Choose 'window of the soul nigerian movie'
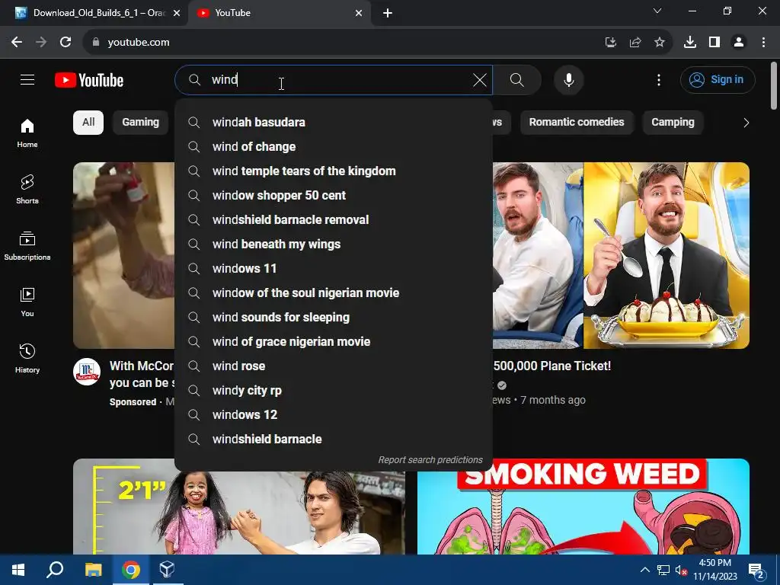The height and width of the screenshot is (585, 780). pos(334,293)
